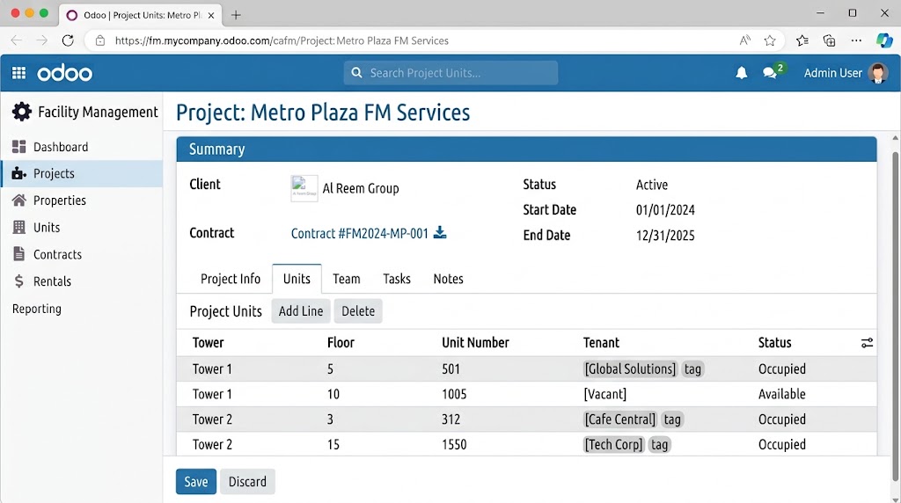Open the Admin User avatar menu

coord(877,73)
